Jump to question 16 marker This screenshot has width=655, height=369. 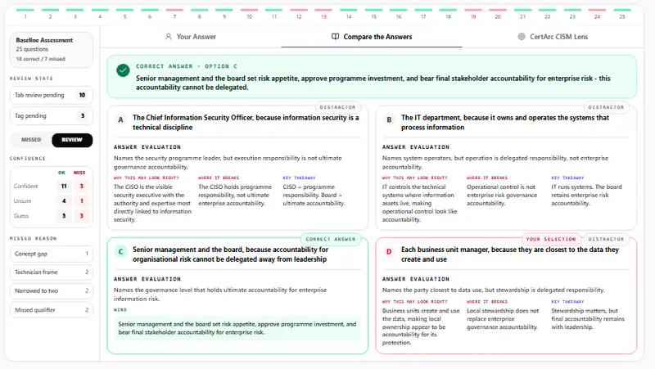coord(399,13)
